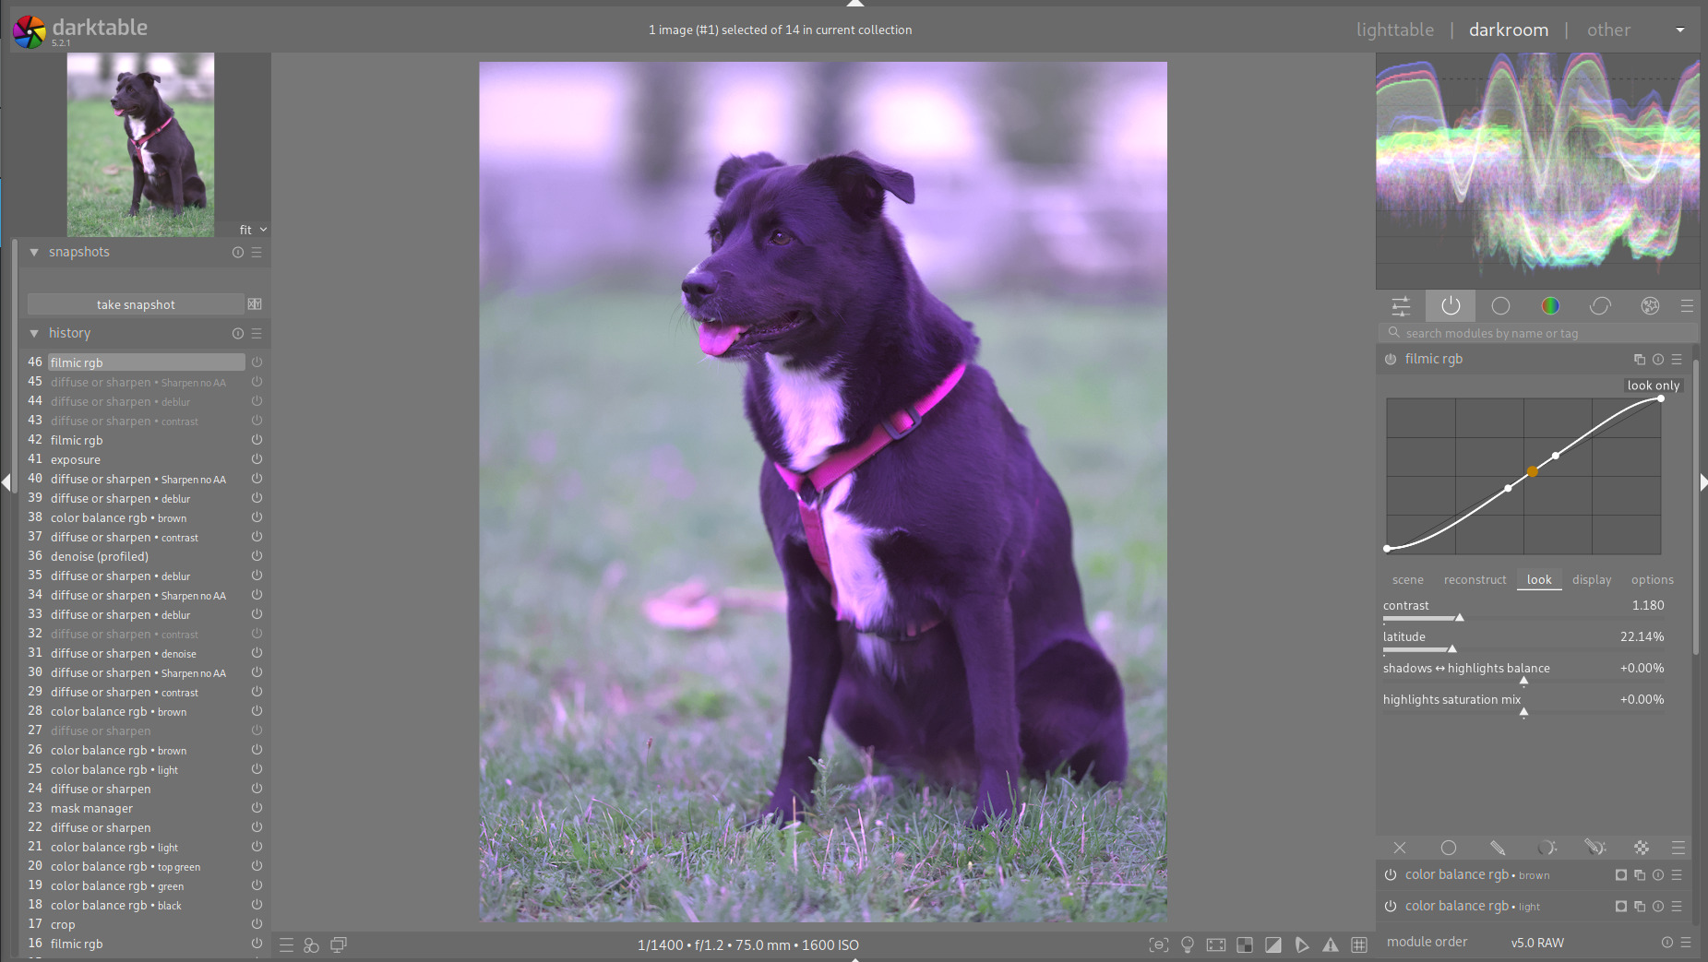Image resolution: width=1708 pixels, height=962 pixels.
Task: Click filmic rgb multiple instances icon
Action: coord(1639,360)
